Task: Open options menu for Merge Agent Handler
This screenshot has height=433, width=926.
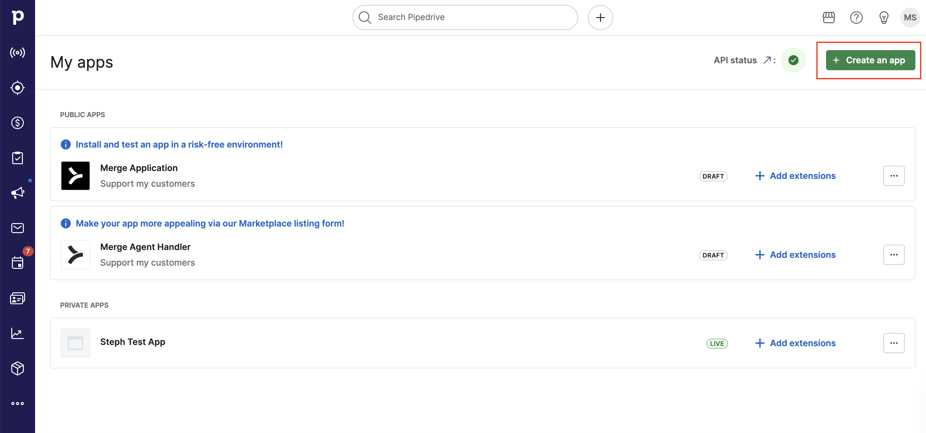Action: click(894, 255)
